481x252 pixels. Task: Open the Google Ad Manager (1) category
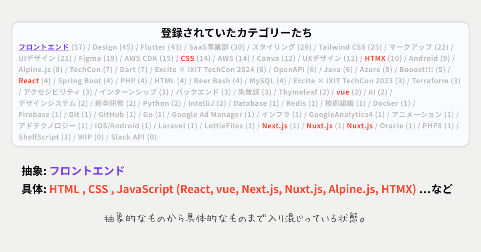tap(213, 115)
